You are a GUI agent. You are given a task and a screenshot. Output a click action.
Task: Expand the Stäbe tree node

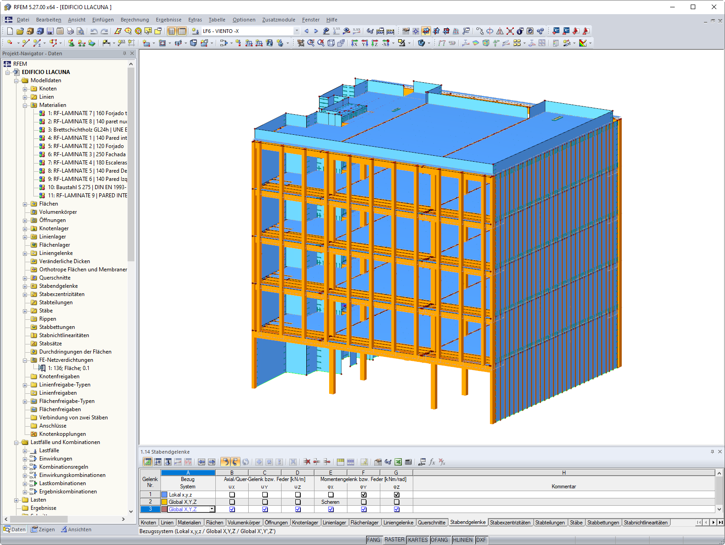tap(25, 311)
